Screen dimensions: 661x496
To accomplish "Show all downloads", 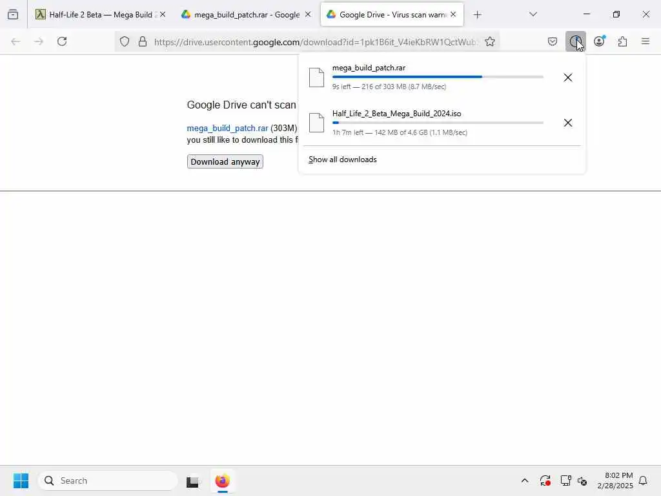I will click(x=343, y=160).
